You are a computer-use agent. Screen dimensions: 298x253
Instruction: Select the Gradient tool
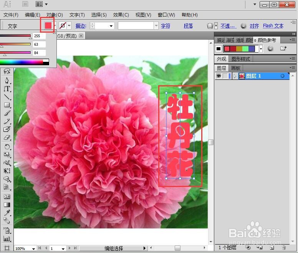pos(7,205)
